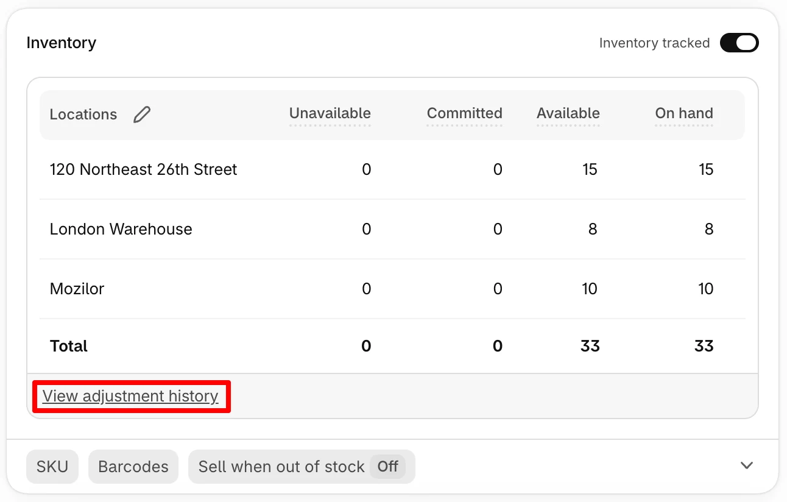Toggle the Inventory tracked switch
787x502 pixels.
pos(739,43)
